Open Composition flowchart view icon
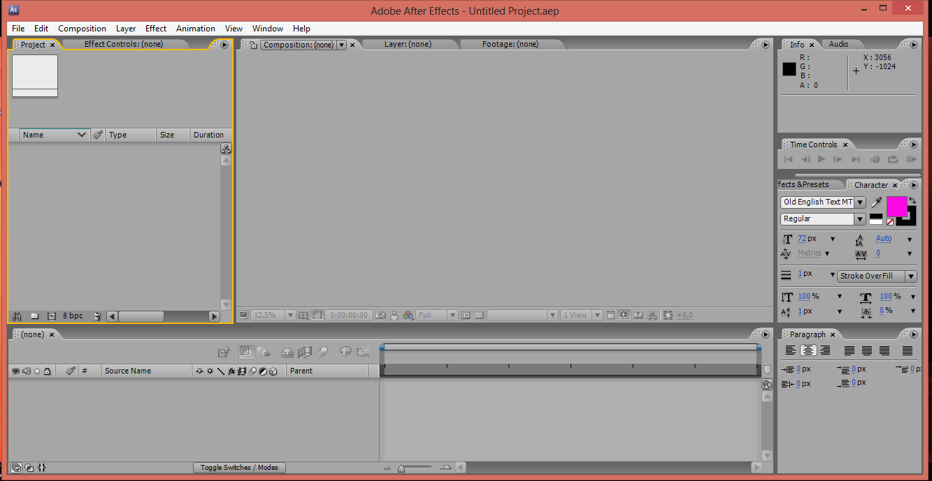Image resolution: width=932 pixels, height=481 pixels. [652, 315]
